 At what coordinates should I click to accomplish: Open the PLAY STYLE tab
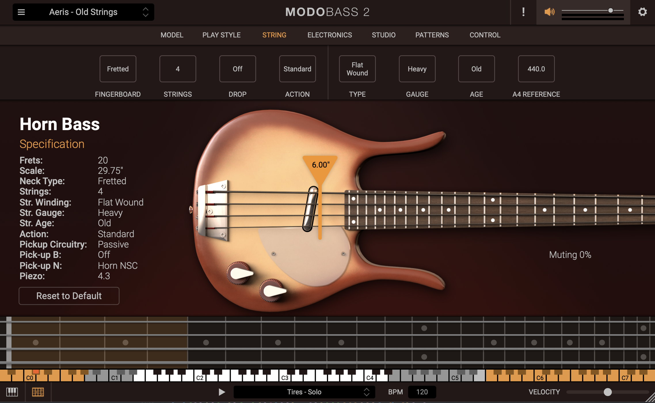(x=221, y=35)
